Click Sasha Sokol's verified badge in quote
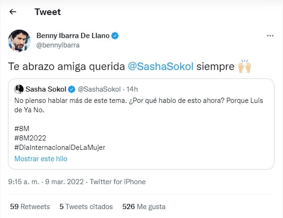 point(72,88)
